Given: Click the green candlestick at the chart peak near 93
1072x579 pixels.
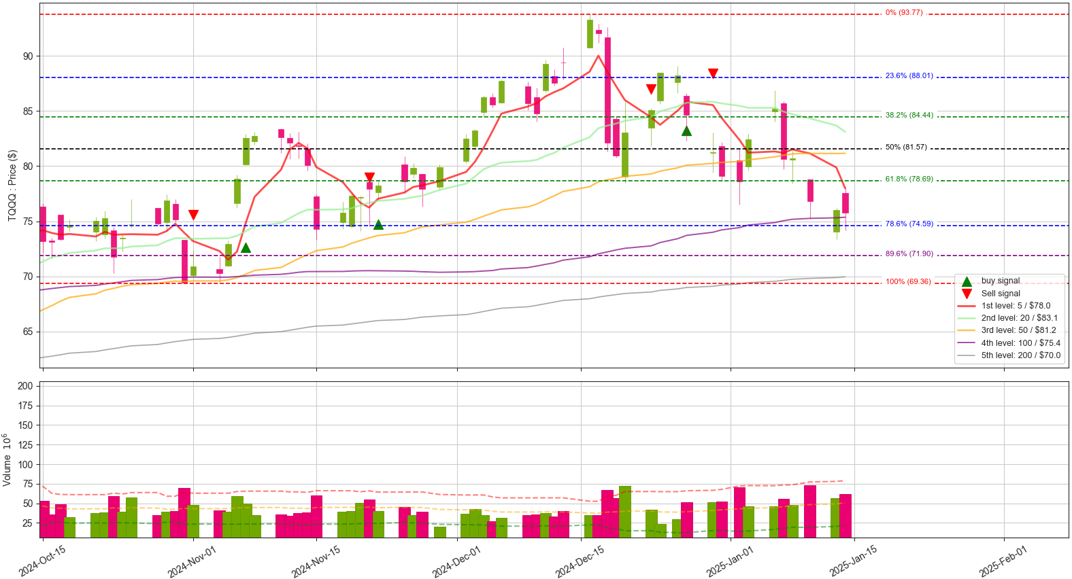Looking at the screenshot, I should (590, 33).
